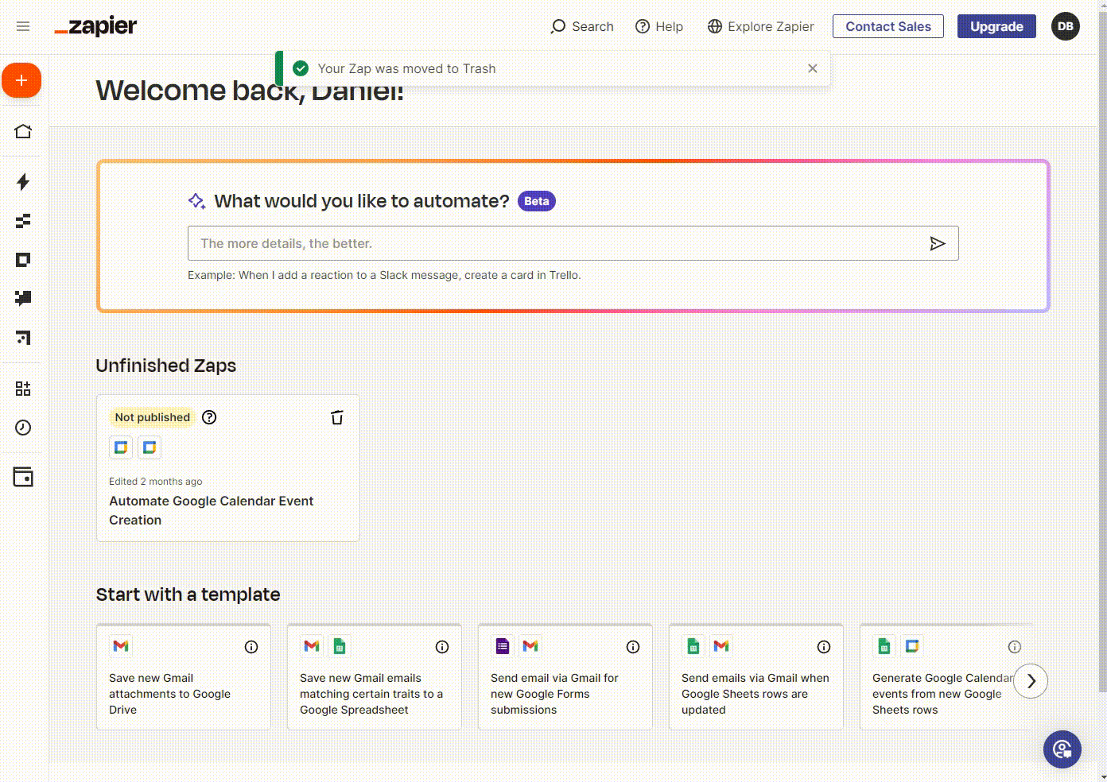Click the trash icon on the unfinished Zap
Image resolution: width=1107 pixels, height=782 pixels.
coord(337,416)
